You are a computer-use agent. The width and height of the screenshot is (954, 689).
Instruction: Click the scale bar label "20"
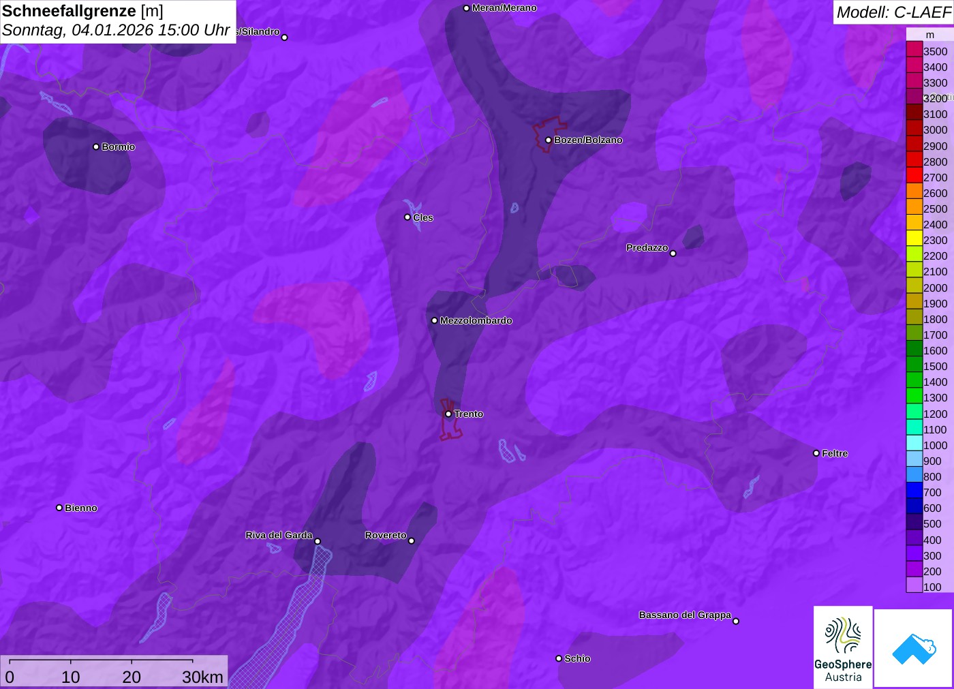coord(132,677)
